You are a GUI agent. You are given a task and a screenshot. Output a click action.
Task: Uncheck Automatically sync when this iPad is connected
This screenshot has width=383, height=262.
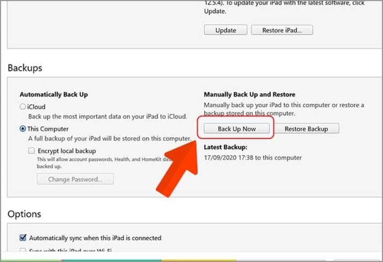click(x=23, y=238)
